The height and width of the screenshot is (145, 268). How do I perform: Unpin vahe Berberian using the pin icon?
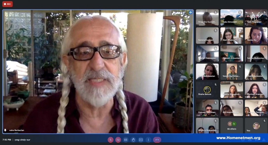tap(5, 130)
